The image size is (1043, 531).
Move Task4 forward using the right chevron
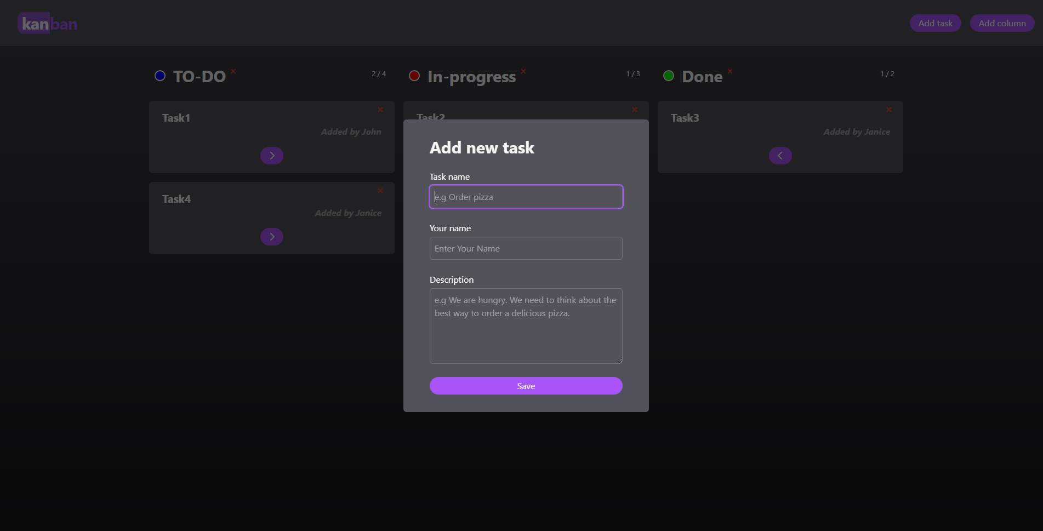point(271,236)
